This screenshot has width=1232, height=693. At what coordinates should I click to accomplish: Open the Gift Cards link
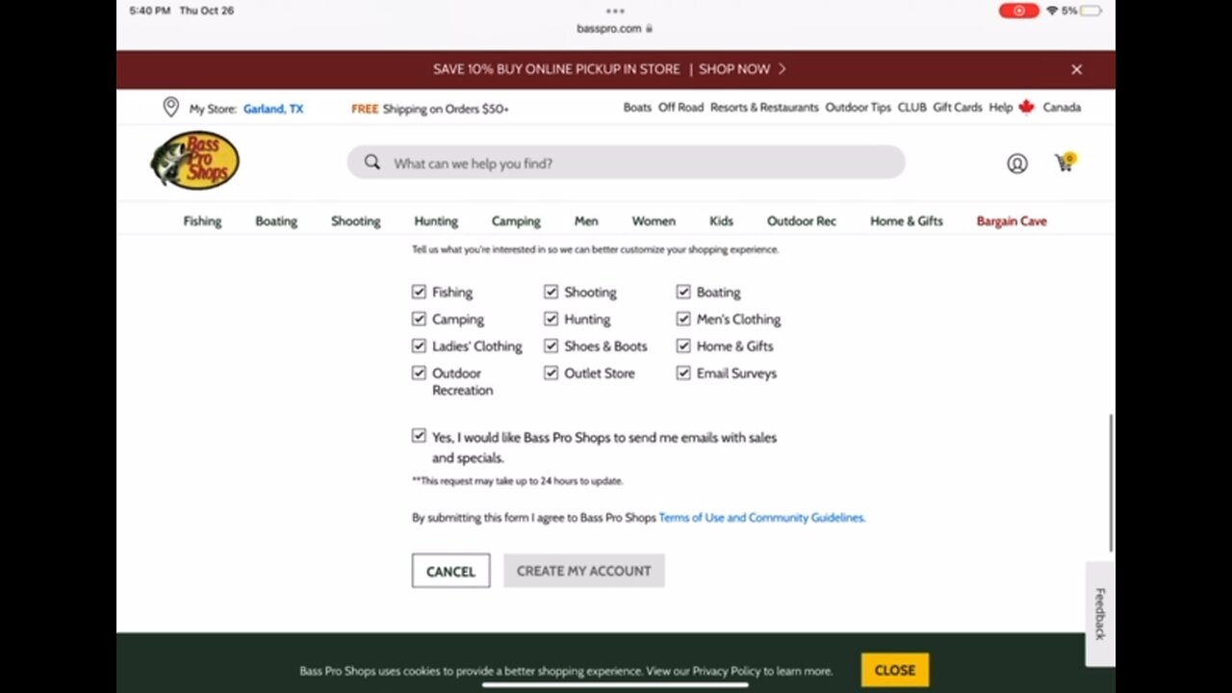pos(957,108)
